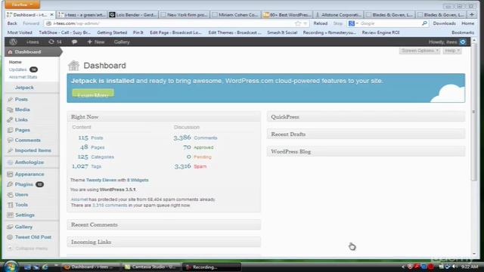Viewport: 484px width, 272px height.
Task: Switch to the New York firm tab
Action: 185,14
